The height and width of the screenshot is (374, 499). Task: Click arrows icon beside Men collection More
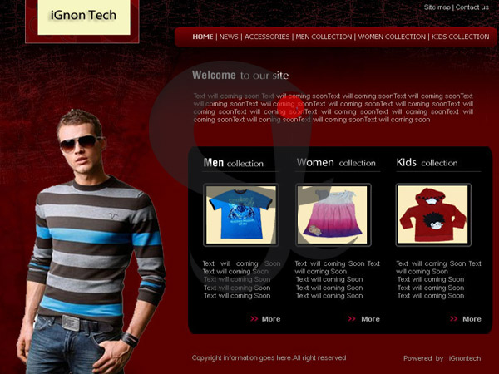254,318
